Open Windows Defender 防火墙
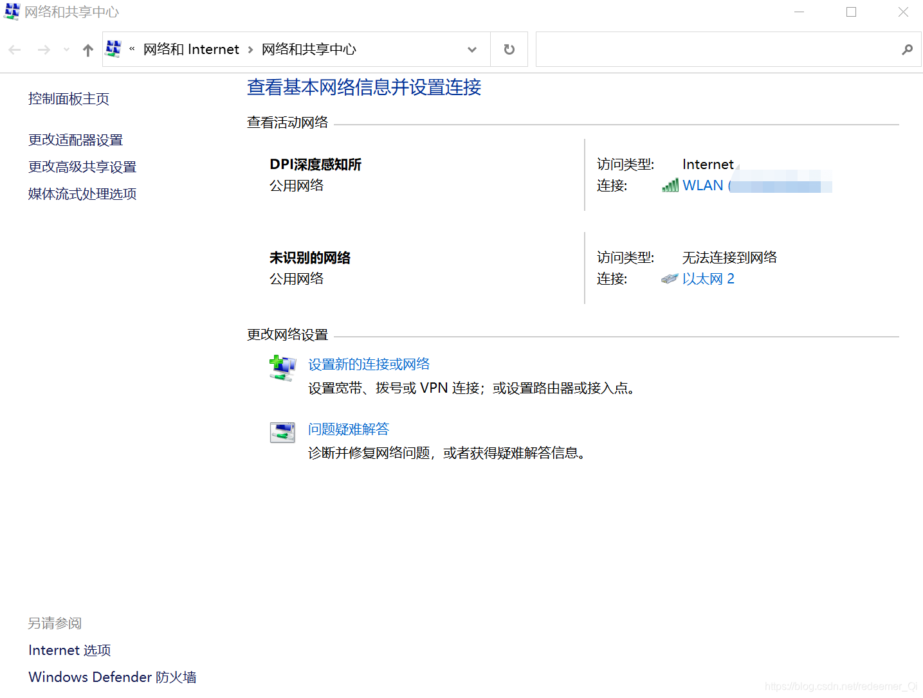923x698 pixels. point(113,677)
